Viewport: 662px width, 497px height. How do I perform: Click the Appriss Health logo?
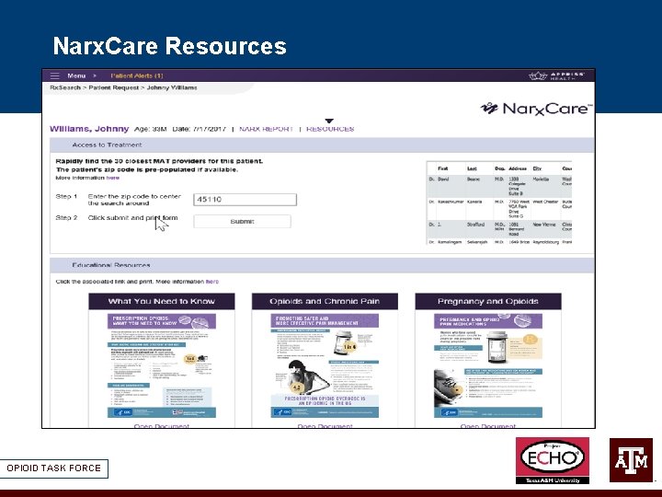coord(556,76)
